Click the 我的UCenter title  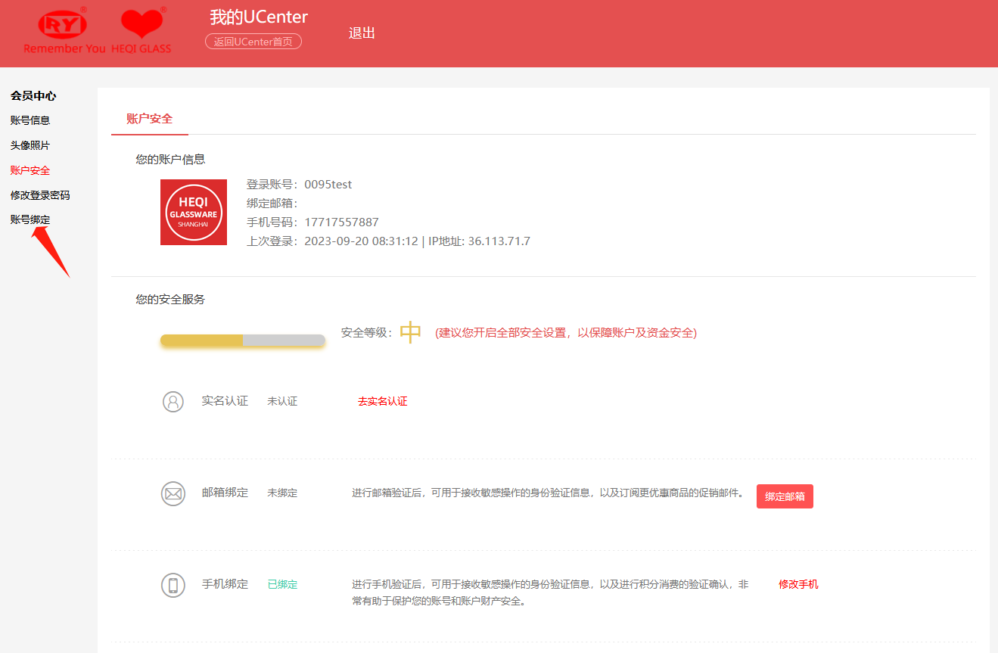(x=259, y=17)
